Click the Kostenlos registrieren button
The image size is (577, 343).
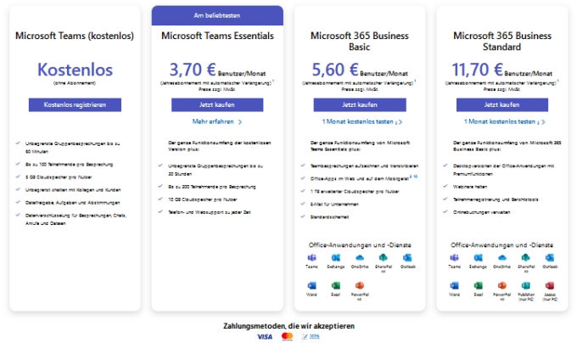tap(75, 105)
